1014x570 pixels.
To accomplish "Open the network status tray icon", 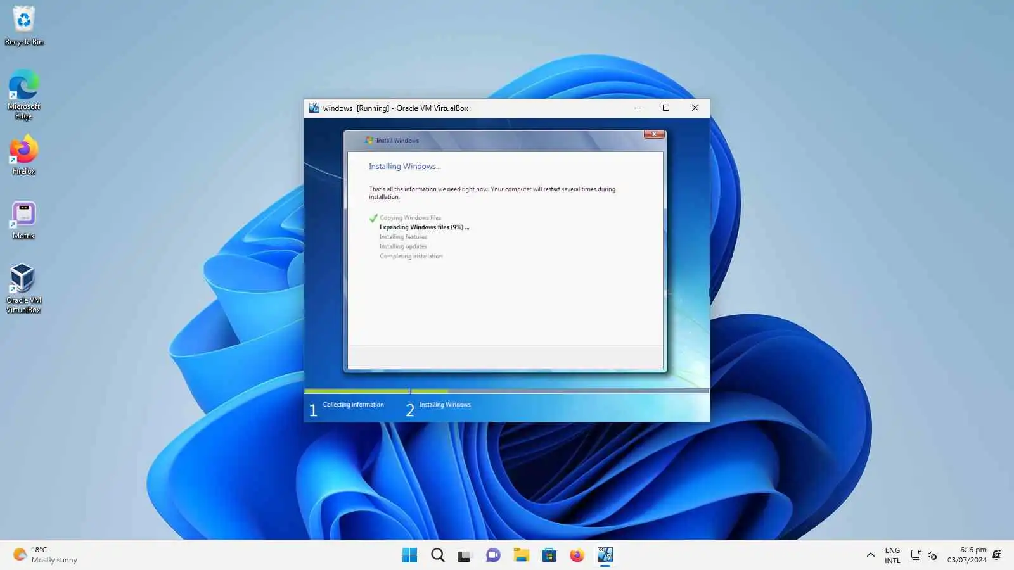I will point(916,555).
